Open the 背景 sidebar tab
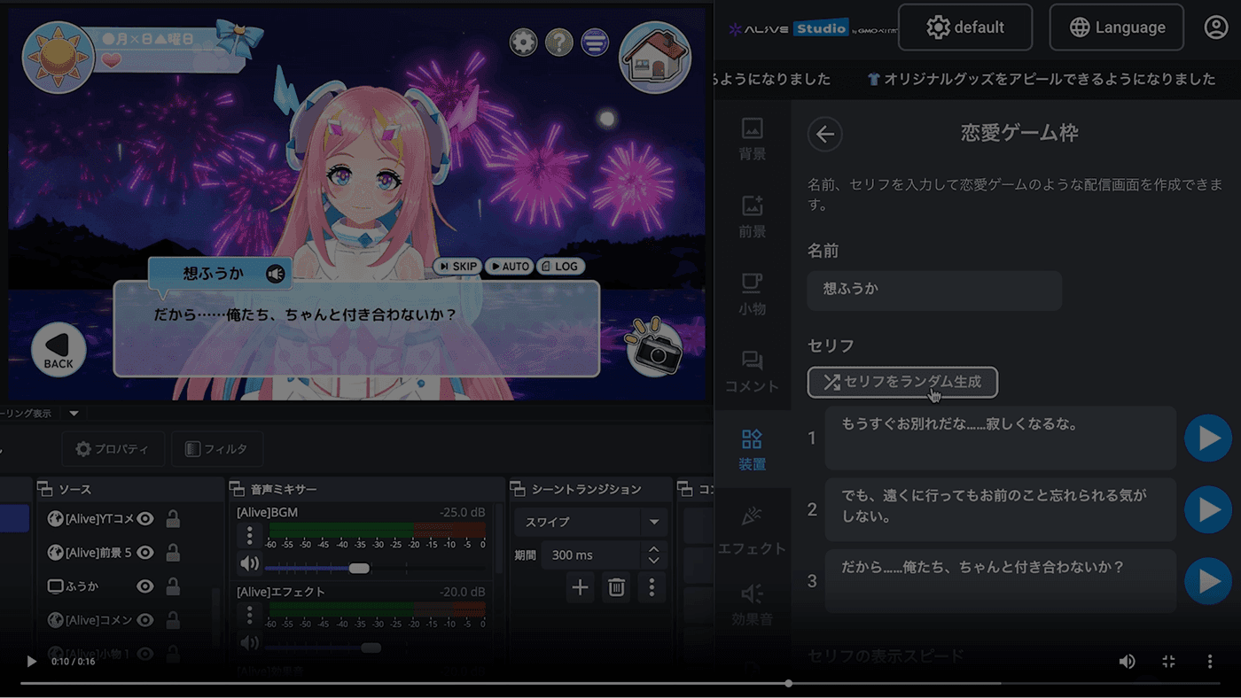The image size is (1241, 698). coord(752,139)
